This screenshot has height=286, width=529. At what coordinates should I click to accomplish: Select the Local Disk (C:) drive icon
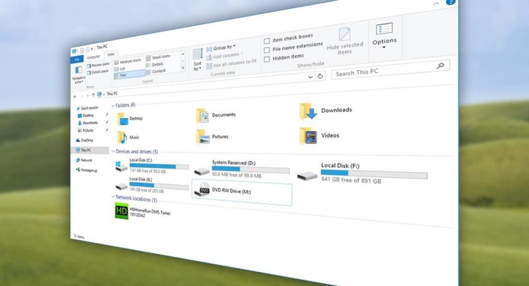tap(121, 166)
